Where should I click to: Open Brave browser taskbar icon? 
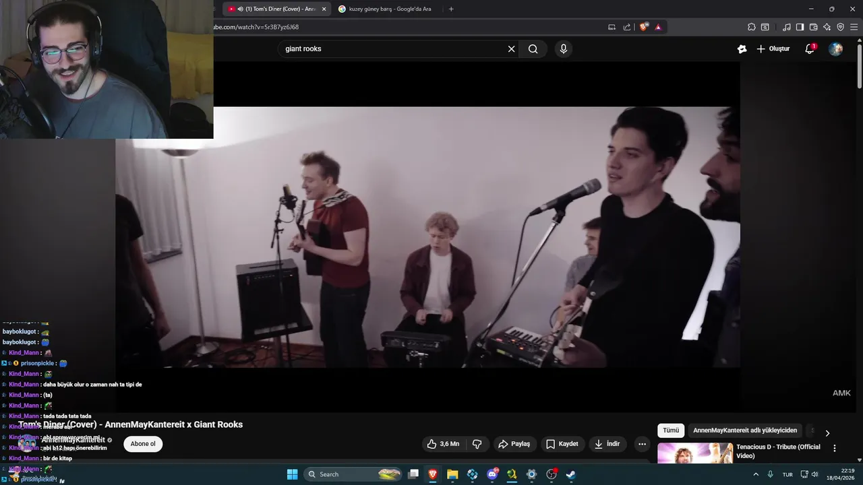[433, 474]
